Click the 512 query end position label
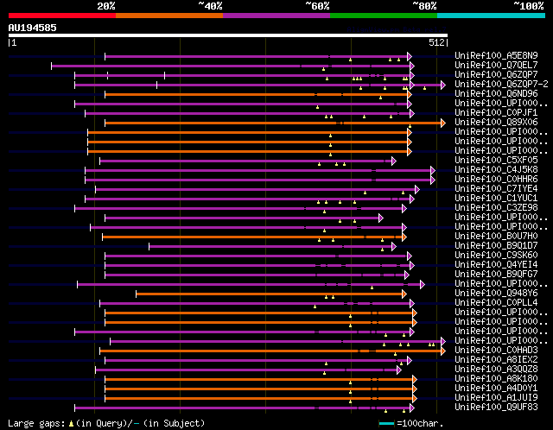This screenshot has height=430, width=553. (436, 42)
